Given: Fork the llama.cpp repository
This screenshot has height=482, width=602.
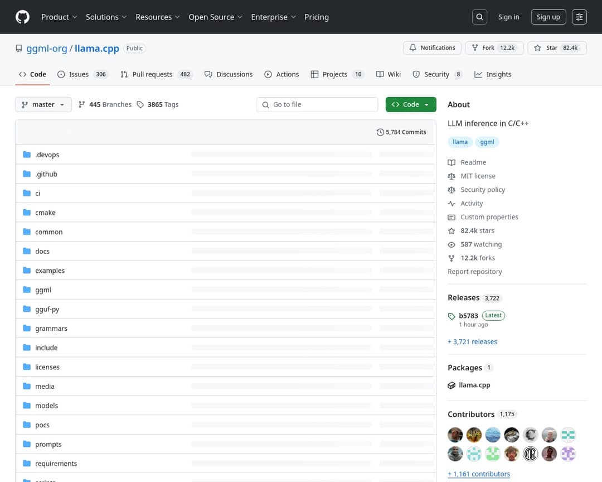Looking at the screenshot, I should 494,47.
